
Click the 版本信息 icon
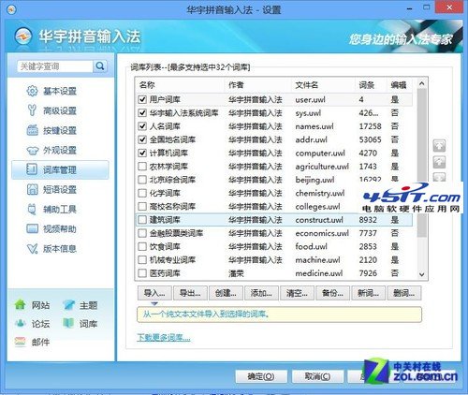[32, 249]
